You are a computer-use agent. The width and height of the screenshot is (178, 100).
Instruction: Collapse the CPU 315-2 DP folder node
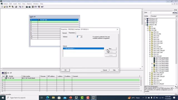[x=150, y=56]
